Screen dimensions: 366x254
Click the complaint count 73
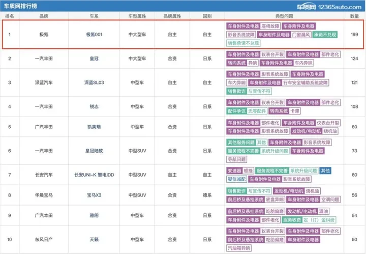pyautogui.click(x=354, y=151)
